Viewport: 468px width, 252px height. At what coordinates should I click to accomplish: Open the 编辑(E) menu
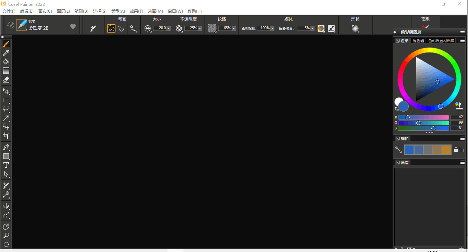(27, 11)
